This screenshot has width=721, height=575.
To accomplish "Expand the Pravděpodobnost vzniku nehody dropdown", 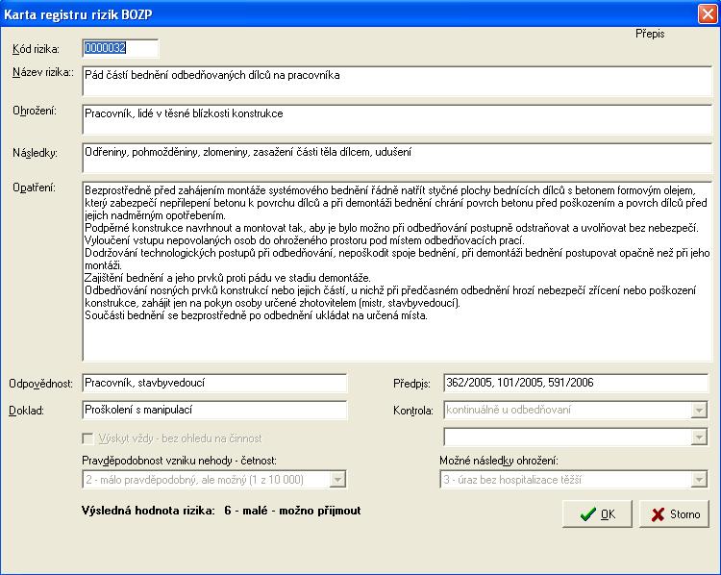I will (337, 479).
